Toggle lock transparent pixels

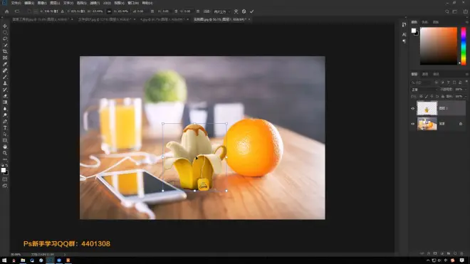[421, 97]
